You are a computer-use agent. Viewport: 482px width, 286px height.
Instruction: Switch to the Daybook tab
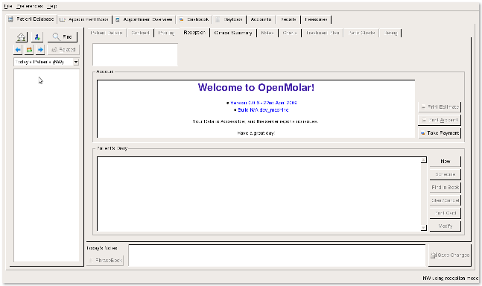(x=229, y=19)
